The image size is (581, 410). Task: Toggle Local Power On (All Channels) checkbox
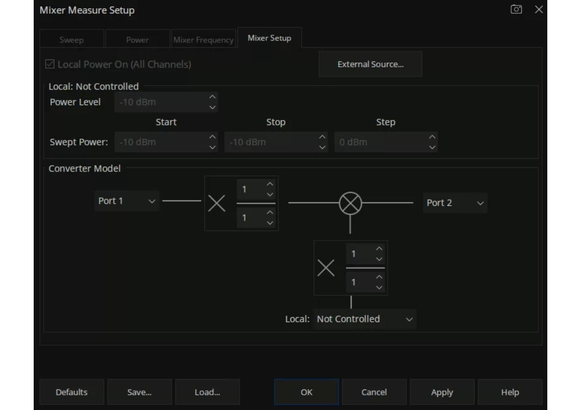50,64
